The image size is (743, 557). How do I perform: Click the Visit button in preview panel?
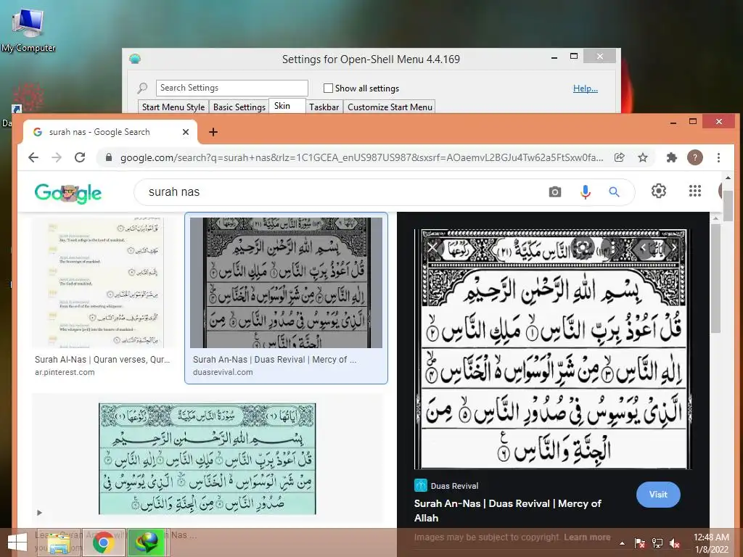click(658, 495)
